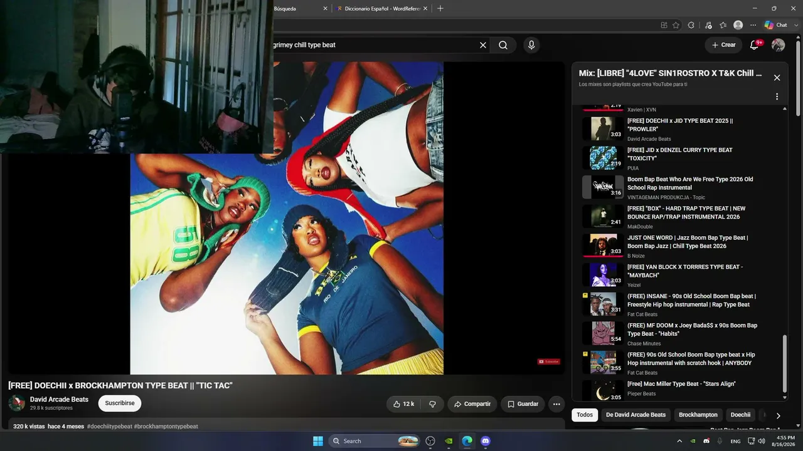The height and width of the screenshot is (451, 803).
Task: Open a new browser tab
Action: pos(440,8)
